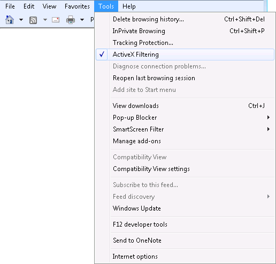Image resolution: width=276 pixels, height=264 pixels.
Task: Expand the Print options dropdown arrow
Action: coord(82,20)
